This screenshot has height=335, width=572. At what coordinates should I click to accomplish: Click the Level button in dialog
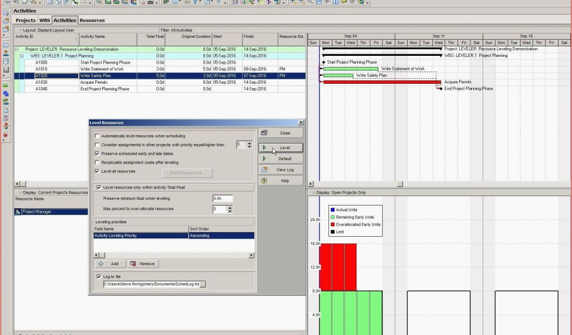tap(281, 147)
